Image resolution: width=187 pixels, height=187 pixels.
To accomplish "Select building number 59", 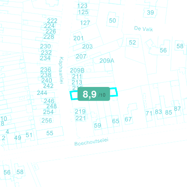I will [98, 125].
